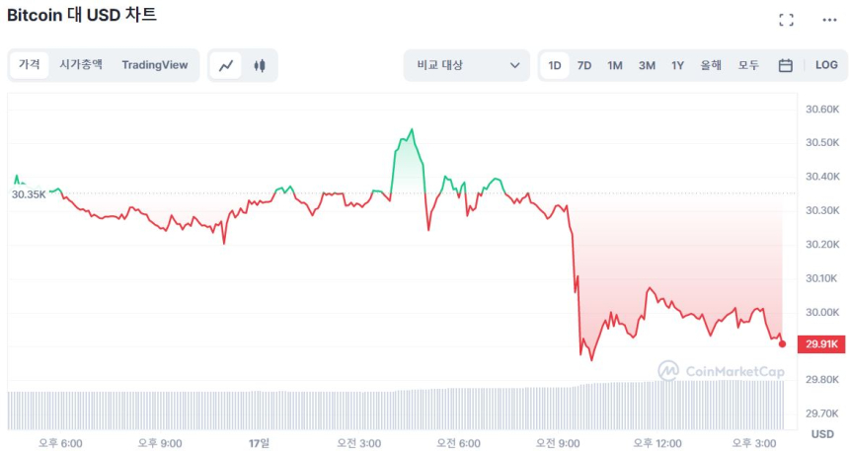
Task: Select the 가격 tab
Action: tap(30, 65)
